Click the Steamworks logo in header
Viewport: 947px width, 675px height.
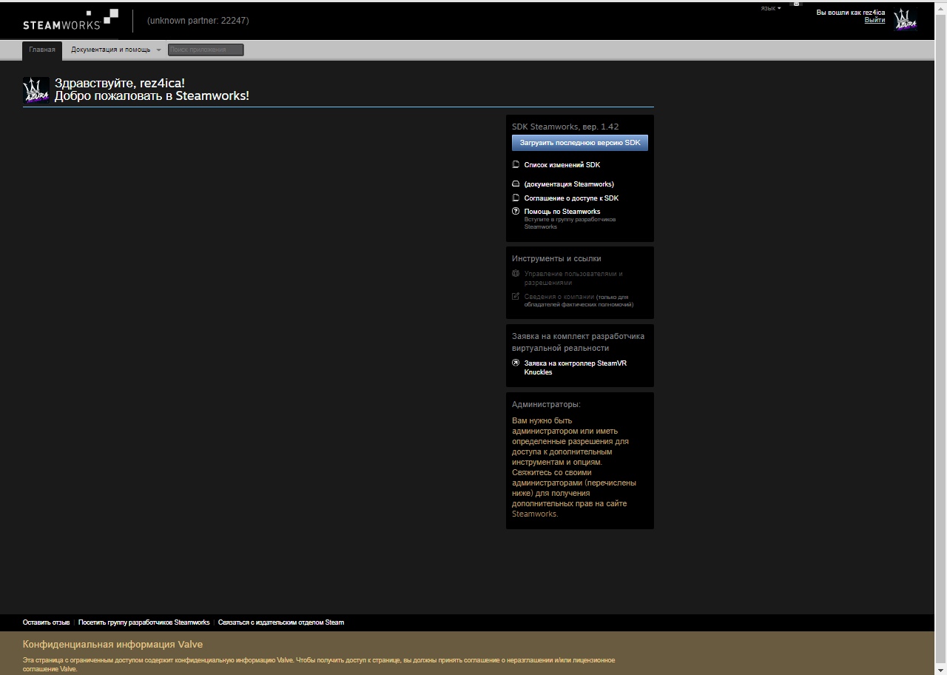(x=70, y=20)
